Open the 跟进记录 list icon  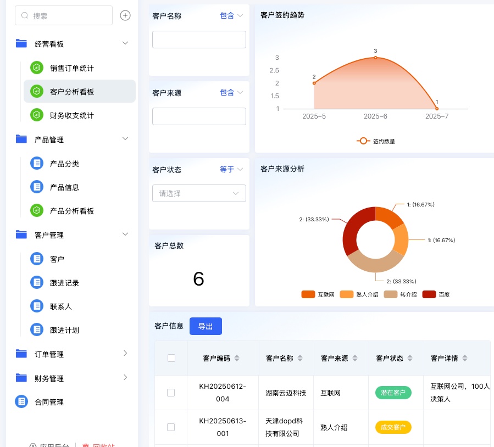coord(36,282)
